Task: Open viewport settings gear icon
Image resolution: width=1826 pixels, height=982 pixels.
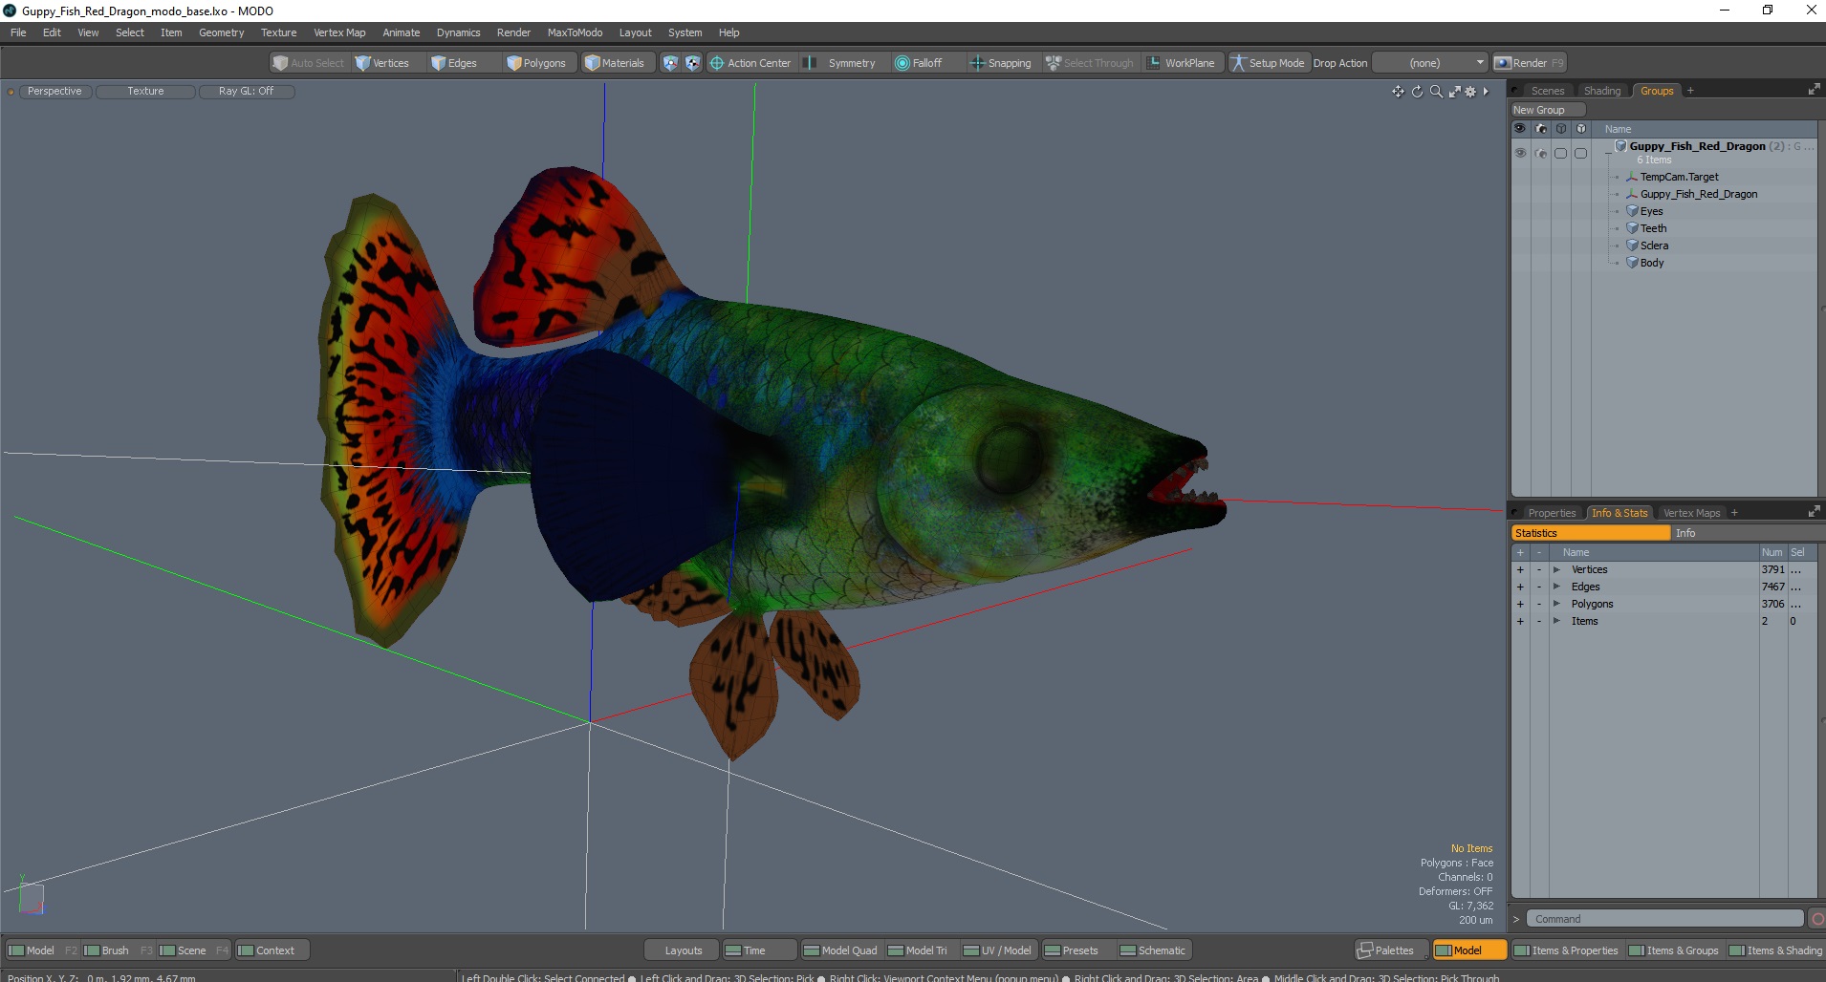Action: 1470,92
